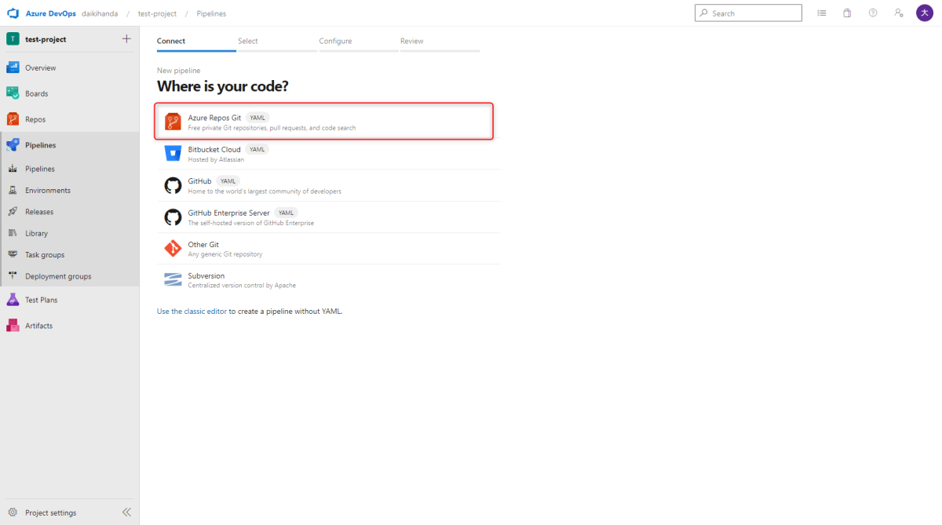
Task: Open Project settings link
Action: [x=50, y=512]
